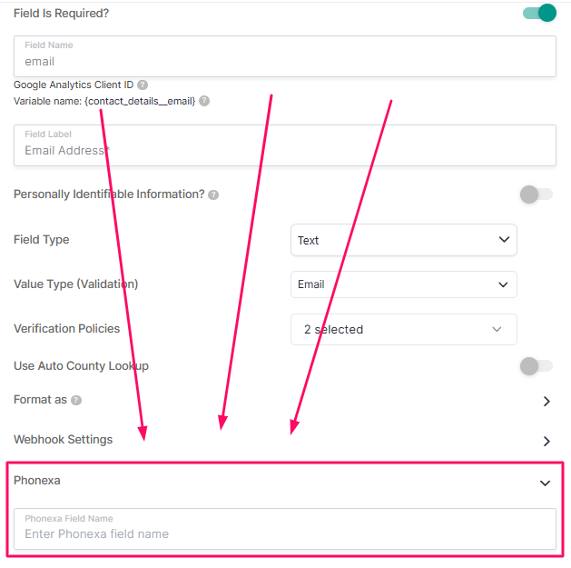Screen dimensions: 571x568
Task: Collapse the Phonexa section chevron
Action: 546,483
